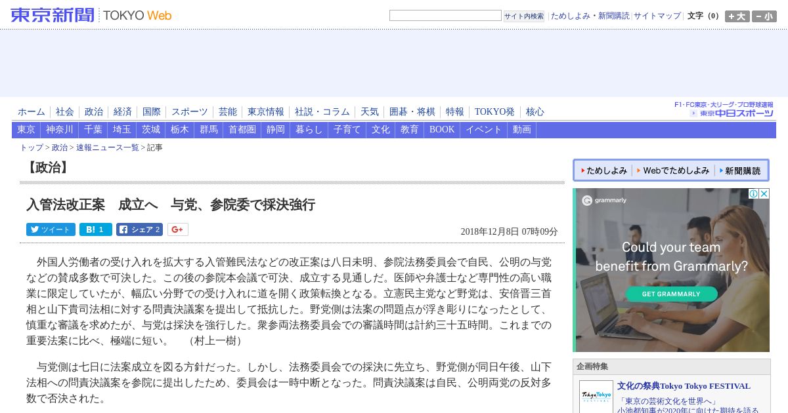Select the 教育 tab
The width and height of the screenshot is (788, 413).
[410, 130]
